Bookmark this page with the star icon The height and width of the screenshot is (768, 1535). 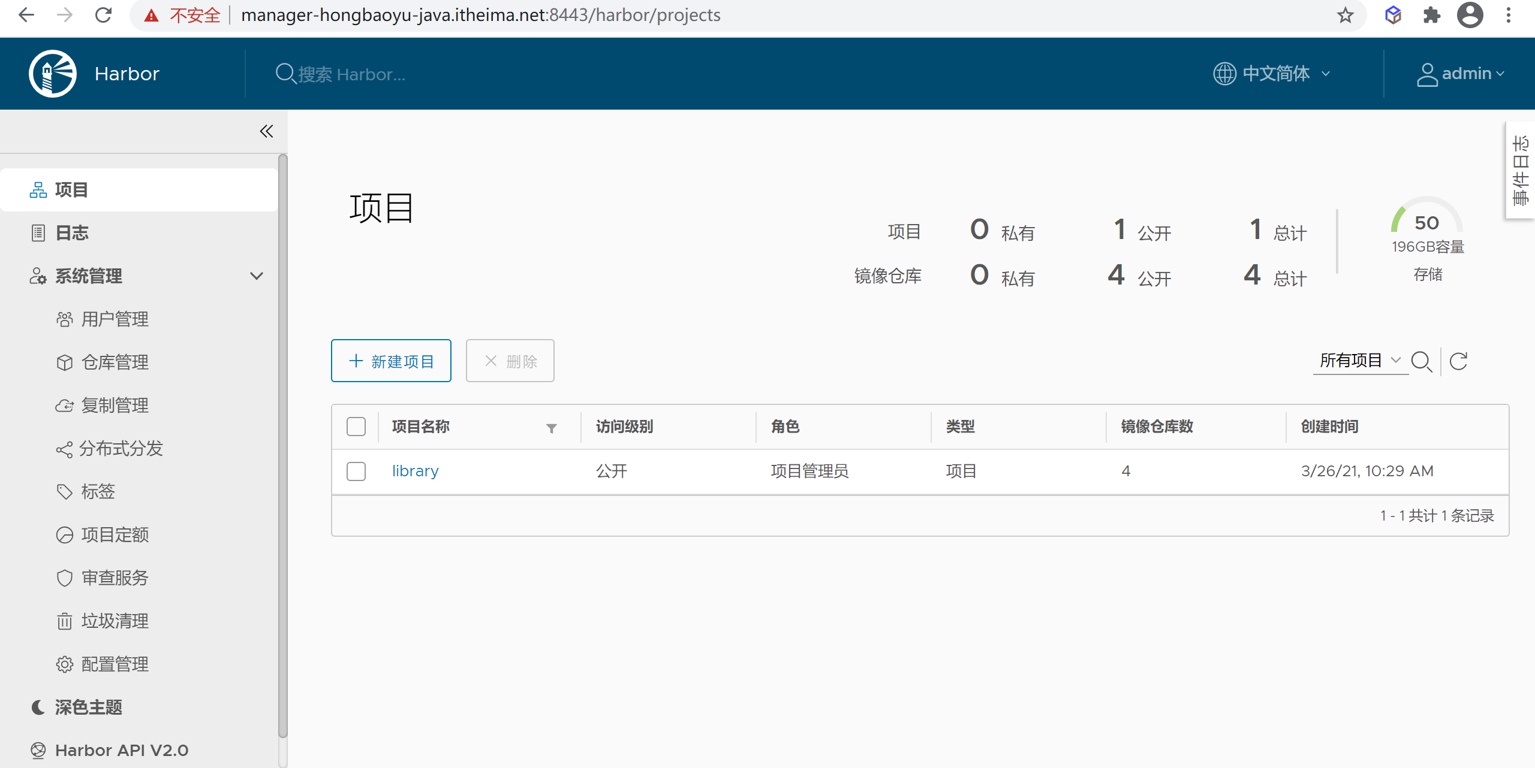tap(1346, 15)
